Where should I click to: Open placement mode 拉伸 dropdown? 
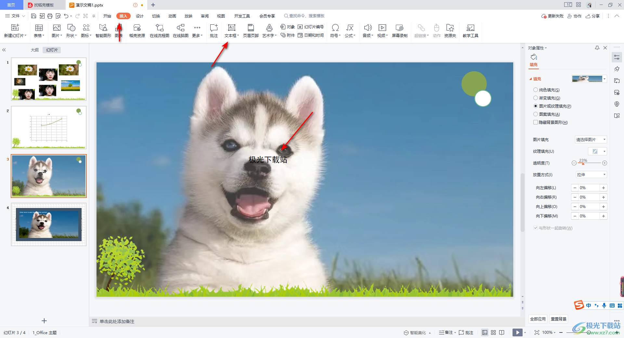click(x=591, y=175)
